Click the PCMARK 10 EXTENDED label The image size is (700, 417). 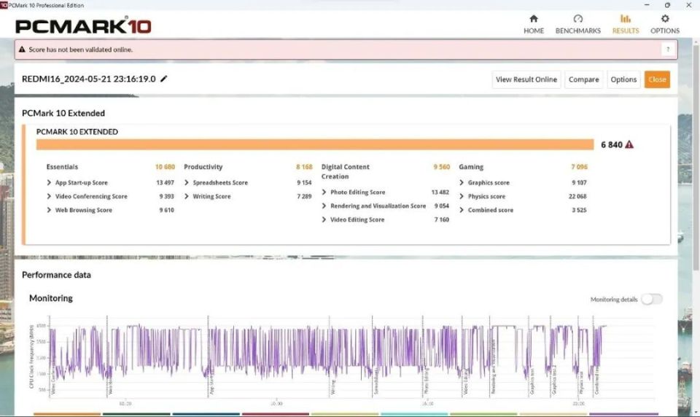(77, 132)
